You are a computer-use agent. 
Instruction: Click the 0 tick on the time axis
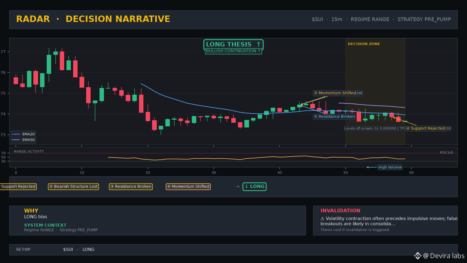point(16,173)
